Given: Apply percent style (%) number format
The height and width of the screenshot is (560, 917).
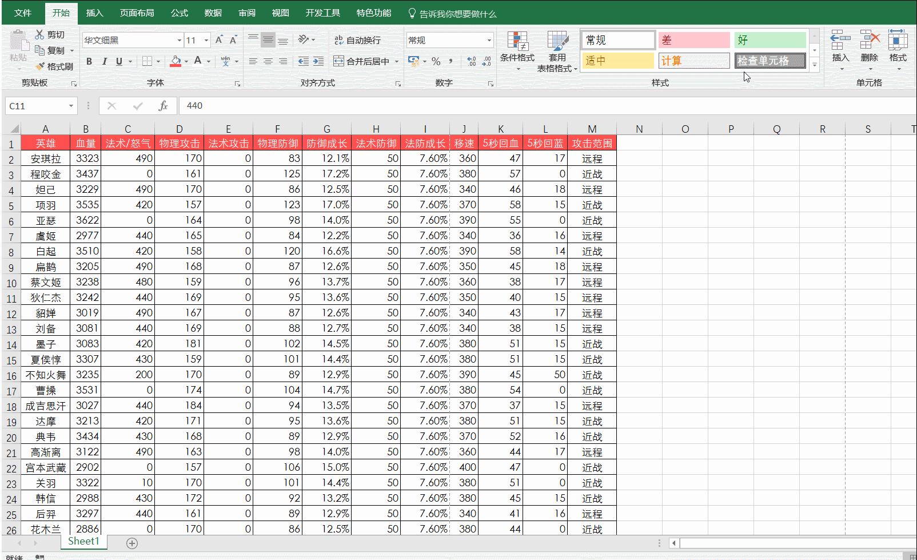Looking at the screenshot, I should point(436,61).
